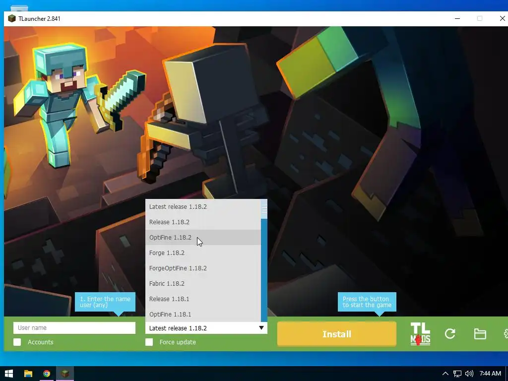Collapse version dropdown via arrow
The height and width of the screenshot is (381, 508).
pyautogui.click(x=261, y=328)
